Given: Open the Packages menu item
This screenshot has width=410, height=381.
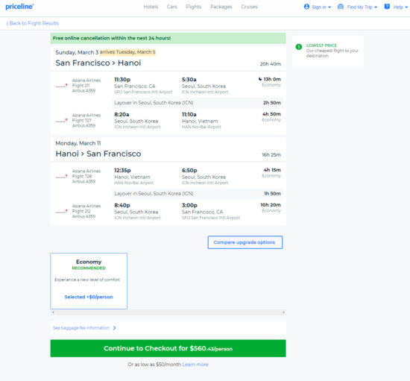Looking at the screenshot, I should point(221,7).
